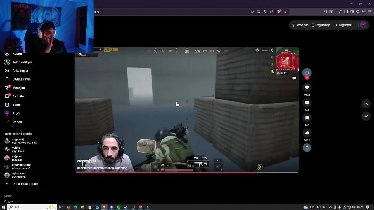Open Takip ediliyor feed
Viewport: 374px width, 210px height.
pos(18,62)
